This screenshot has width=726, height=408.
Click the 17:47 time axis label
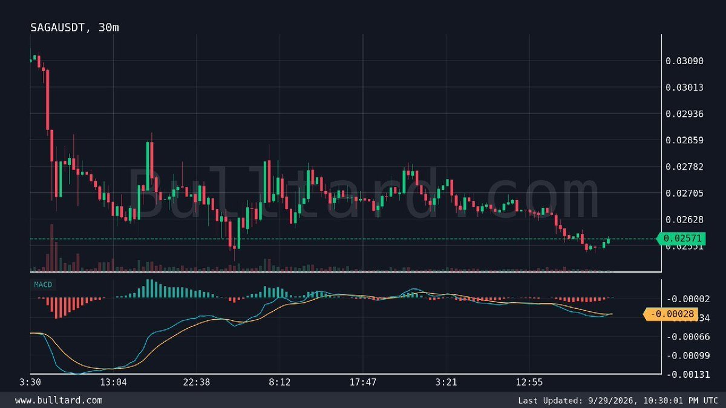click(363, 383)
